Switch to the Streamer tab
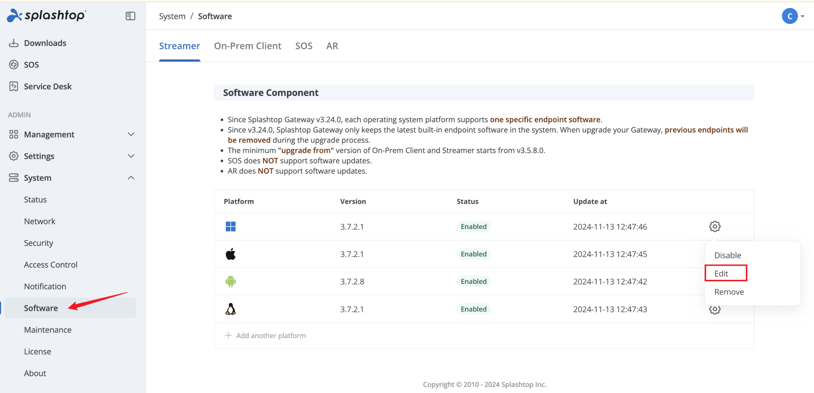Image resolution: width=814 pixels, height=393 pixels. coord(180,46)
